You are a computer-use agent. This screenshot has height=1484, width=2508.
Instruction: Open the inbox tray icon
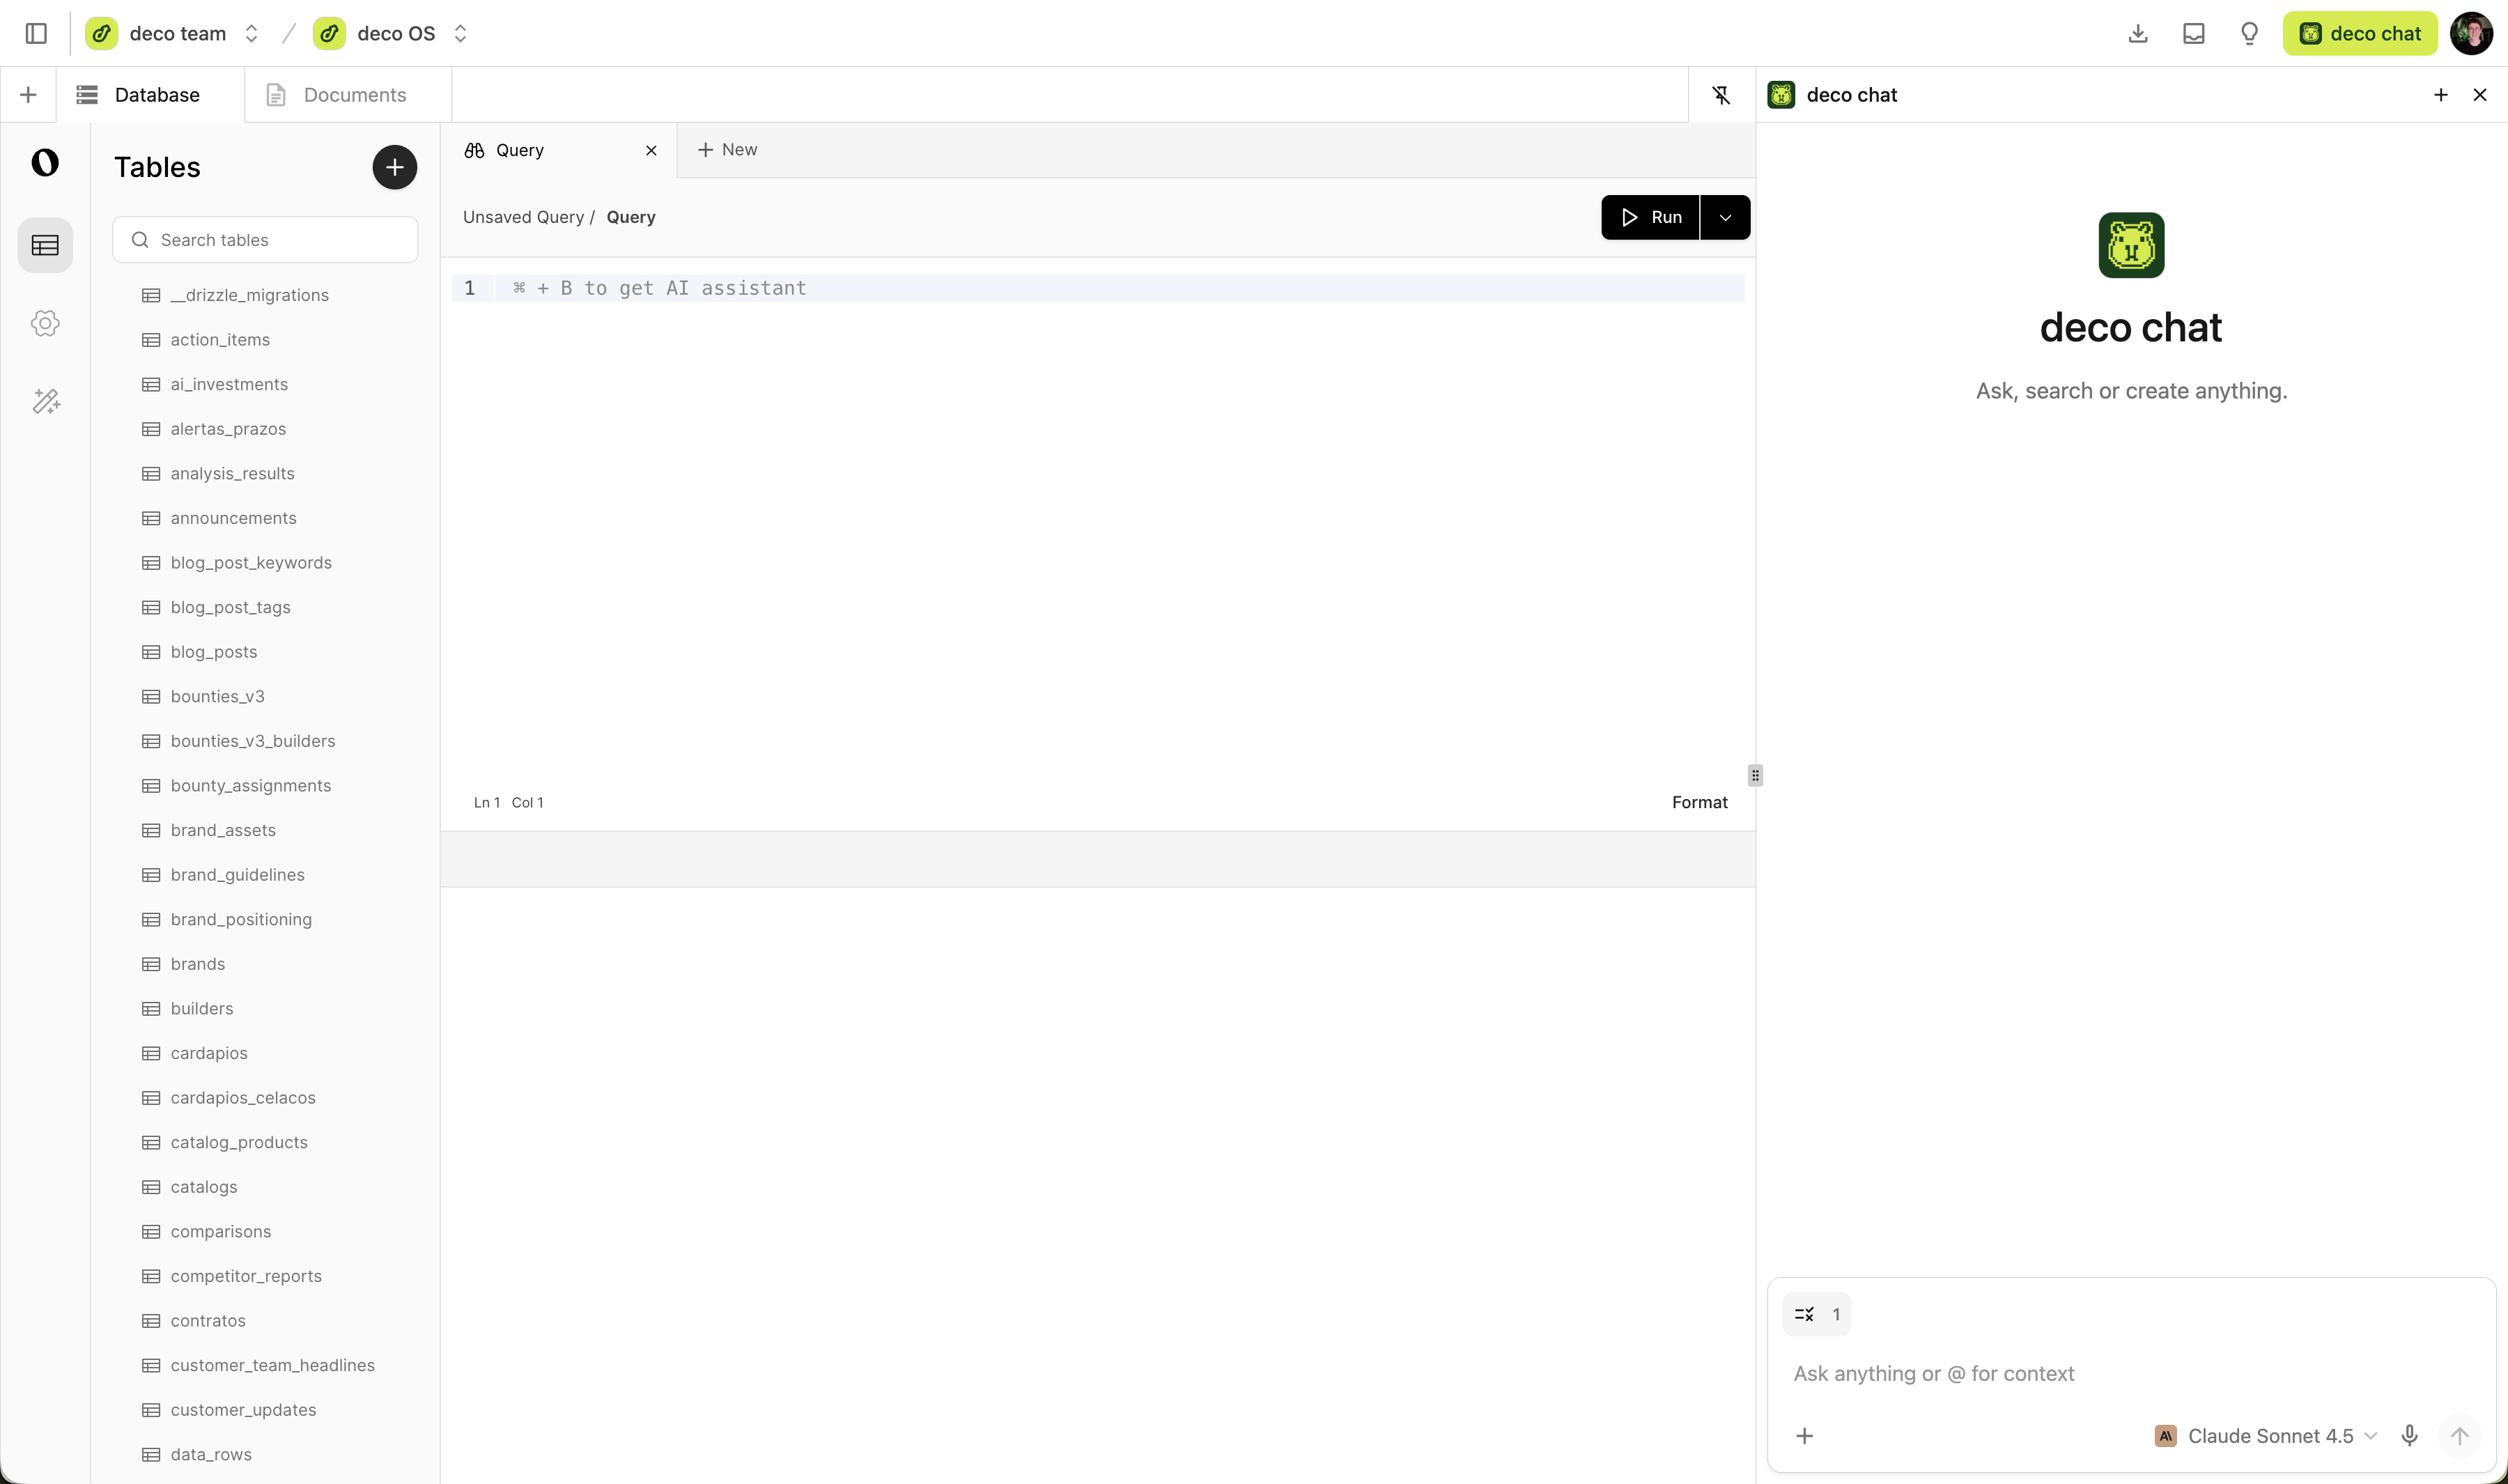point(2193,33)
